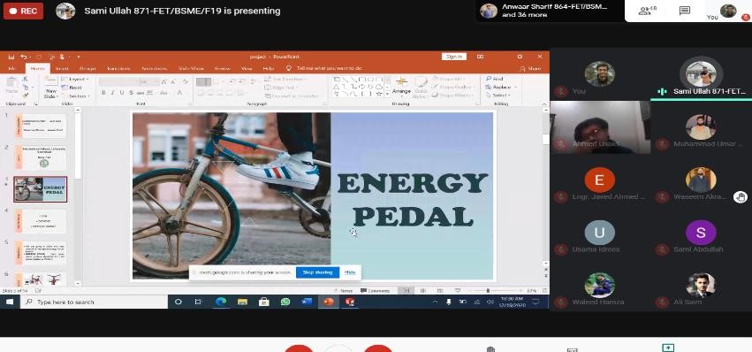The height and width of the screenshot is (352, 752).
Task: Toggle Italic formatting
Action: coord(112,93)
